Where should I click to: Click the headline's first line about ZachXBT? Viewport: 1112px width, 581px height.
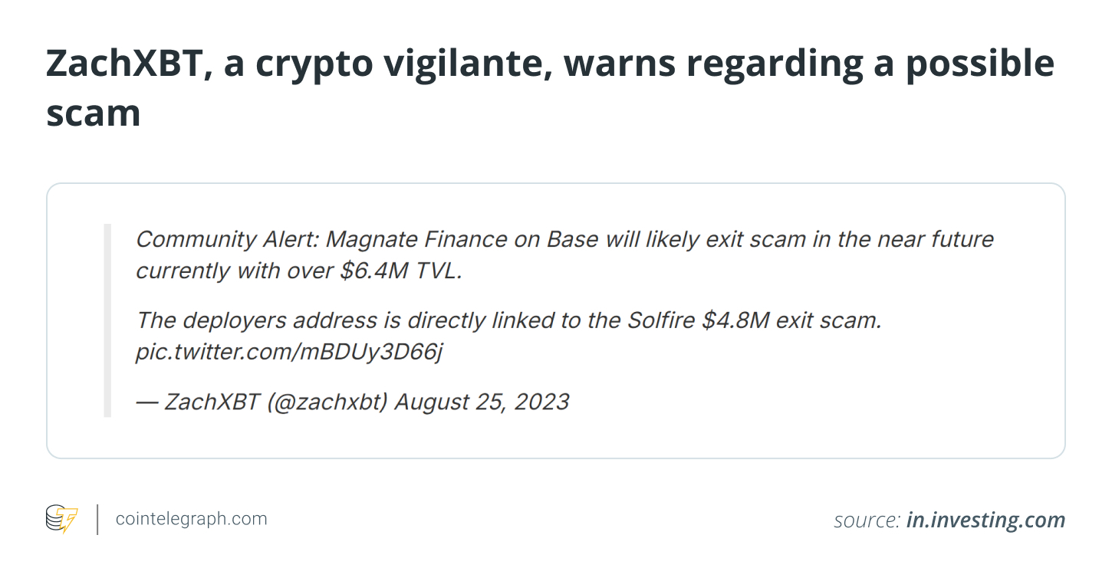(x=550, y=64)
